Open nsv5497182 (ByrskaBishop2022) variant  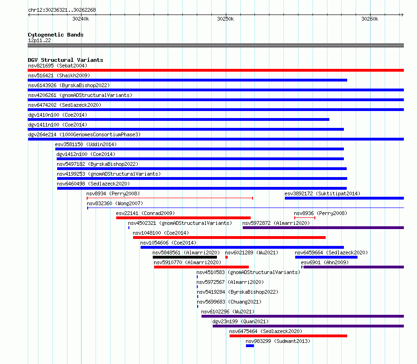[97, 164]
